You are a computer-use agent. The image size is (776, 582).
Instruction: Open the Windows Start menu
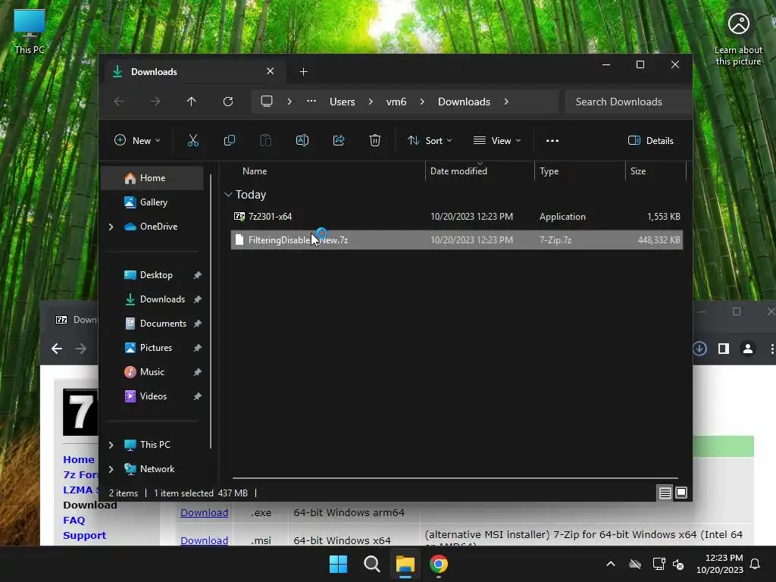pyautogui.click(x=339, y=564)
